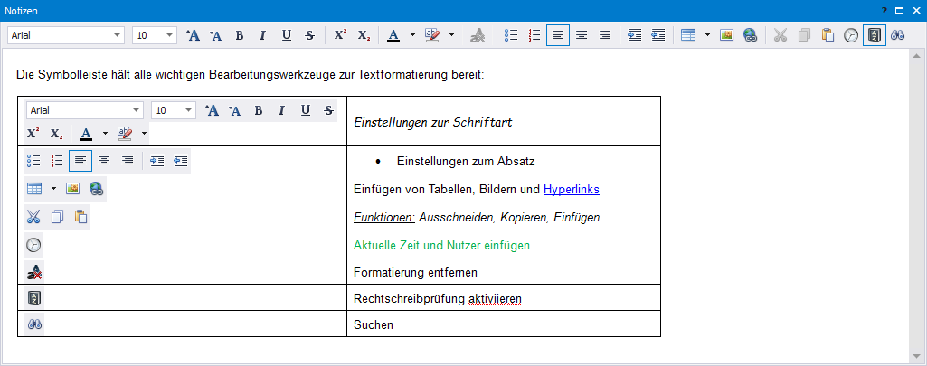Click the text "Aktuelle Zeit und Nutzer einfügen"
This screenshot has width=927, height=366.
441,245
